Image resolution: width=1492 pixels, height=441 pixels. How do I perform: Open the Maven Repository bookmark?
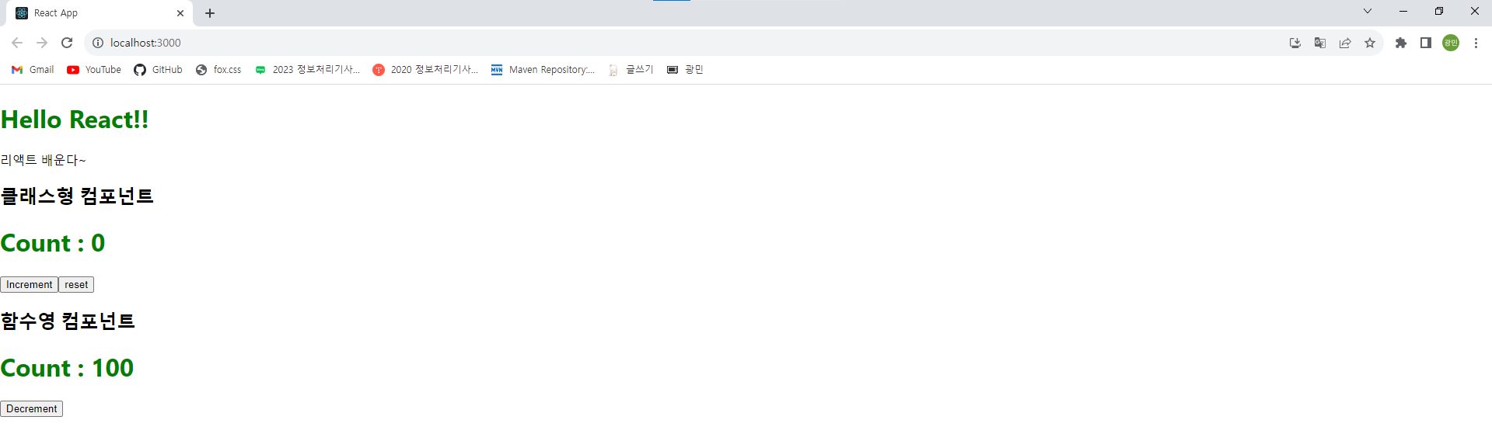543,70
